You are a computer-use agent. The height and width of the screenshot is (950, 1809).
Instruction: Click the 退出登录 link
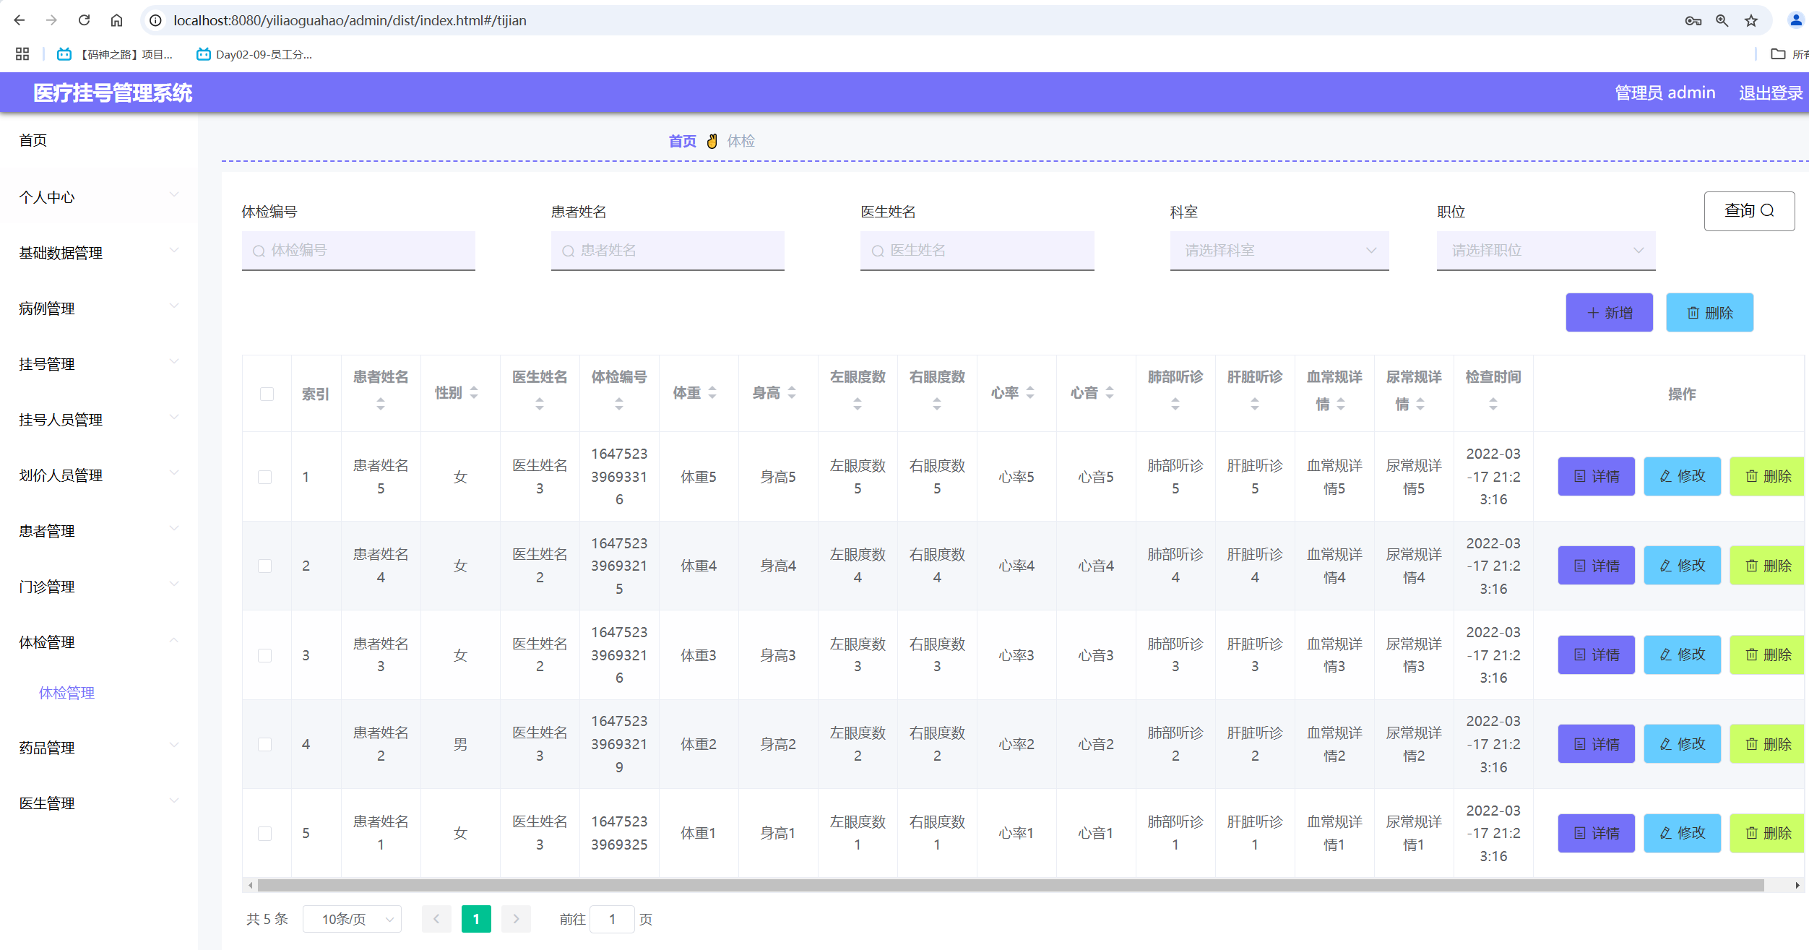[x=1770, y=92]
